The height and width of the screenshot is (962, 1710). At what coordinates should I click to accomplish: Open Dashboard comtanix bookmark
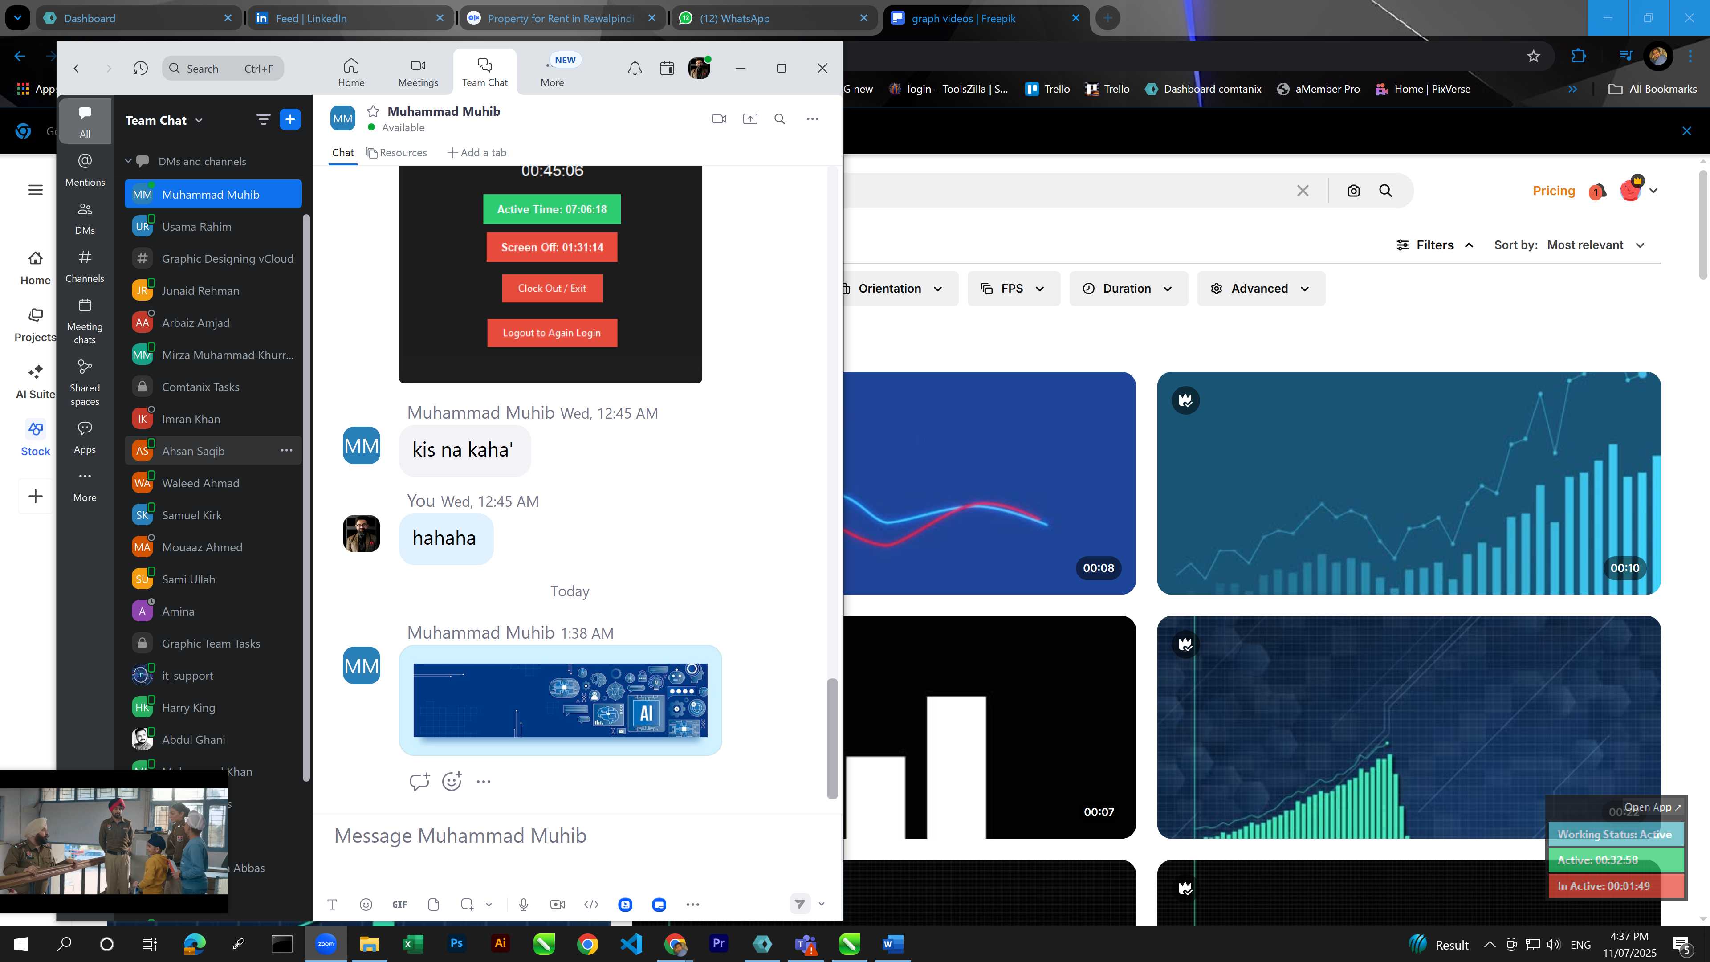coord(1203,89)
